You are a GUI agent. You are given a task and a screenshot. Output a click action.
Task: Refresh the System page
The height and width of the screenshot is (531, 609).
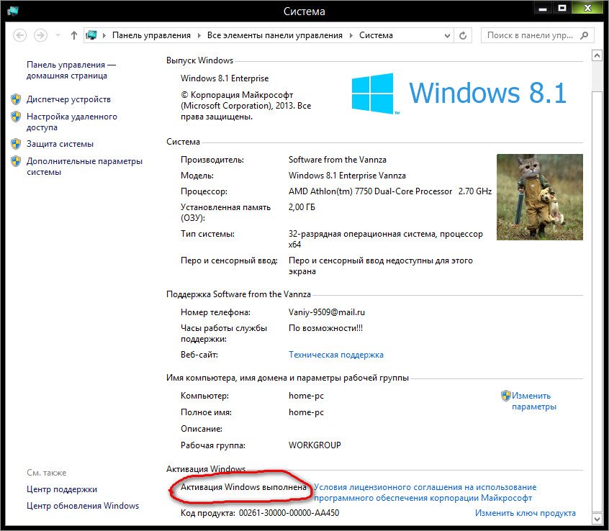tap(463, 35)
